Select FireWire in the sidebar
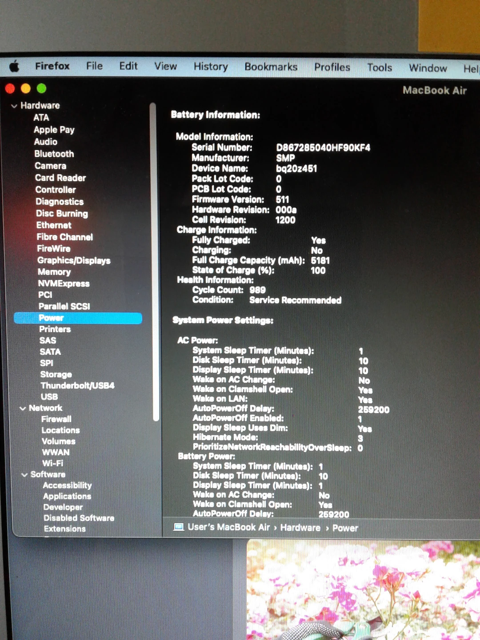The width and height of the screenshot is (480, 640). click(x=54, y=249)
